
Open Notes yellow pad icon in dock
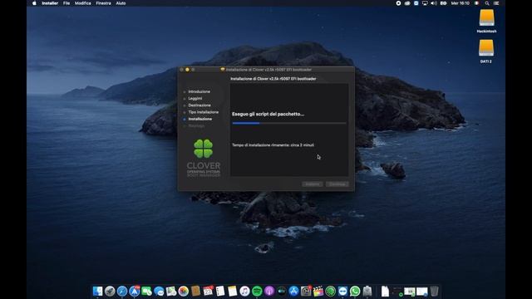click(233, 292)
